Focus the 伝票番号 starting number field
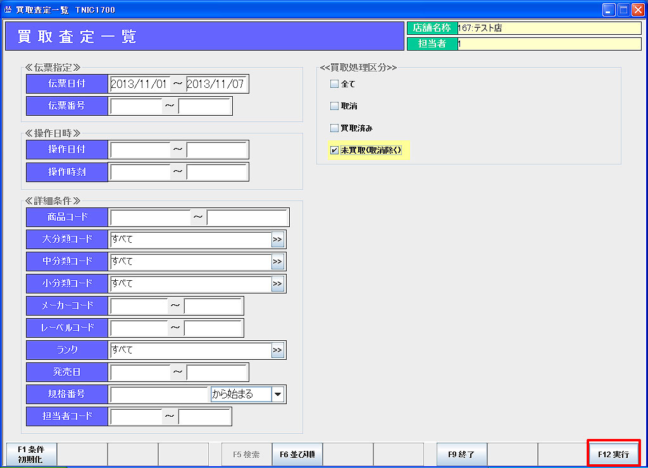This screenshot has width=648, height=468. click(x=135, y=106)
